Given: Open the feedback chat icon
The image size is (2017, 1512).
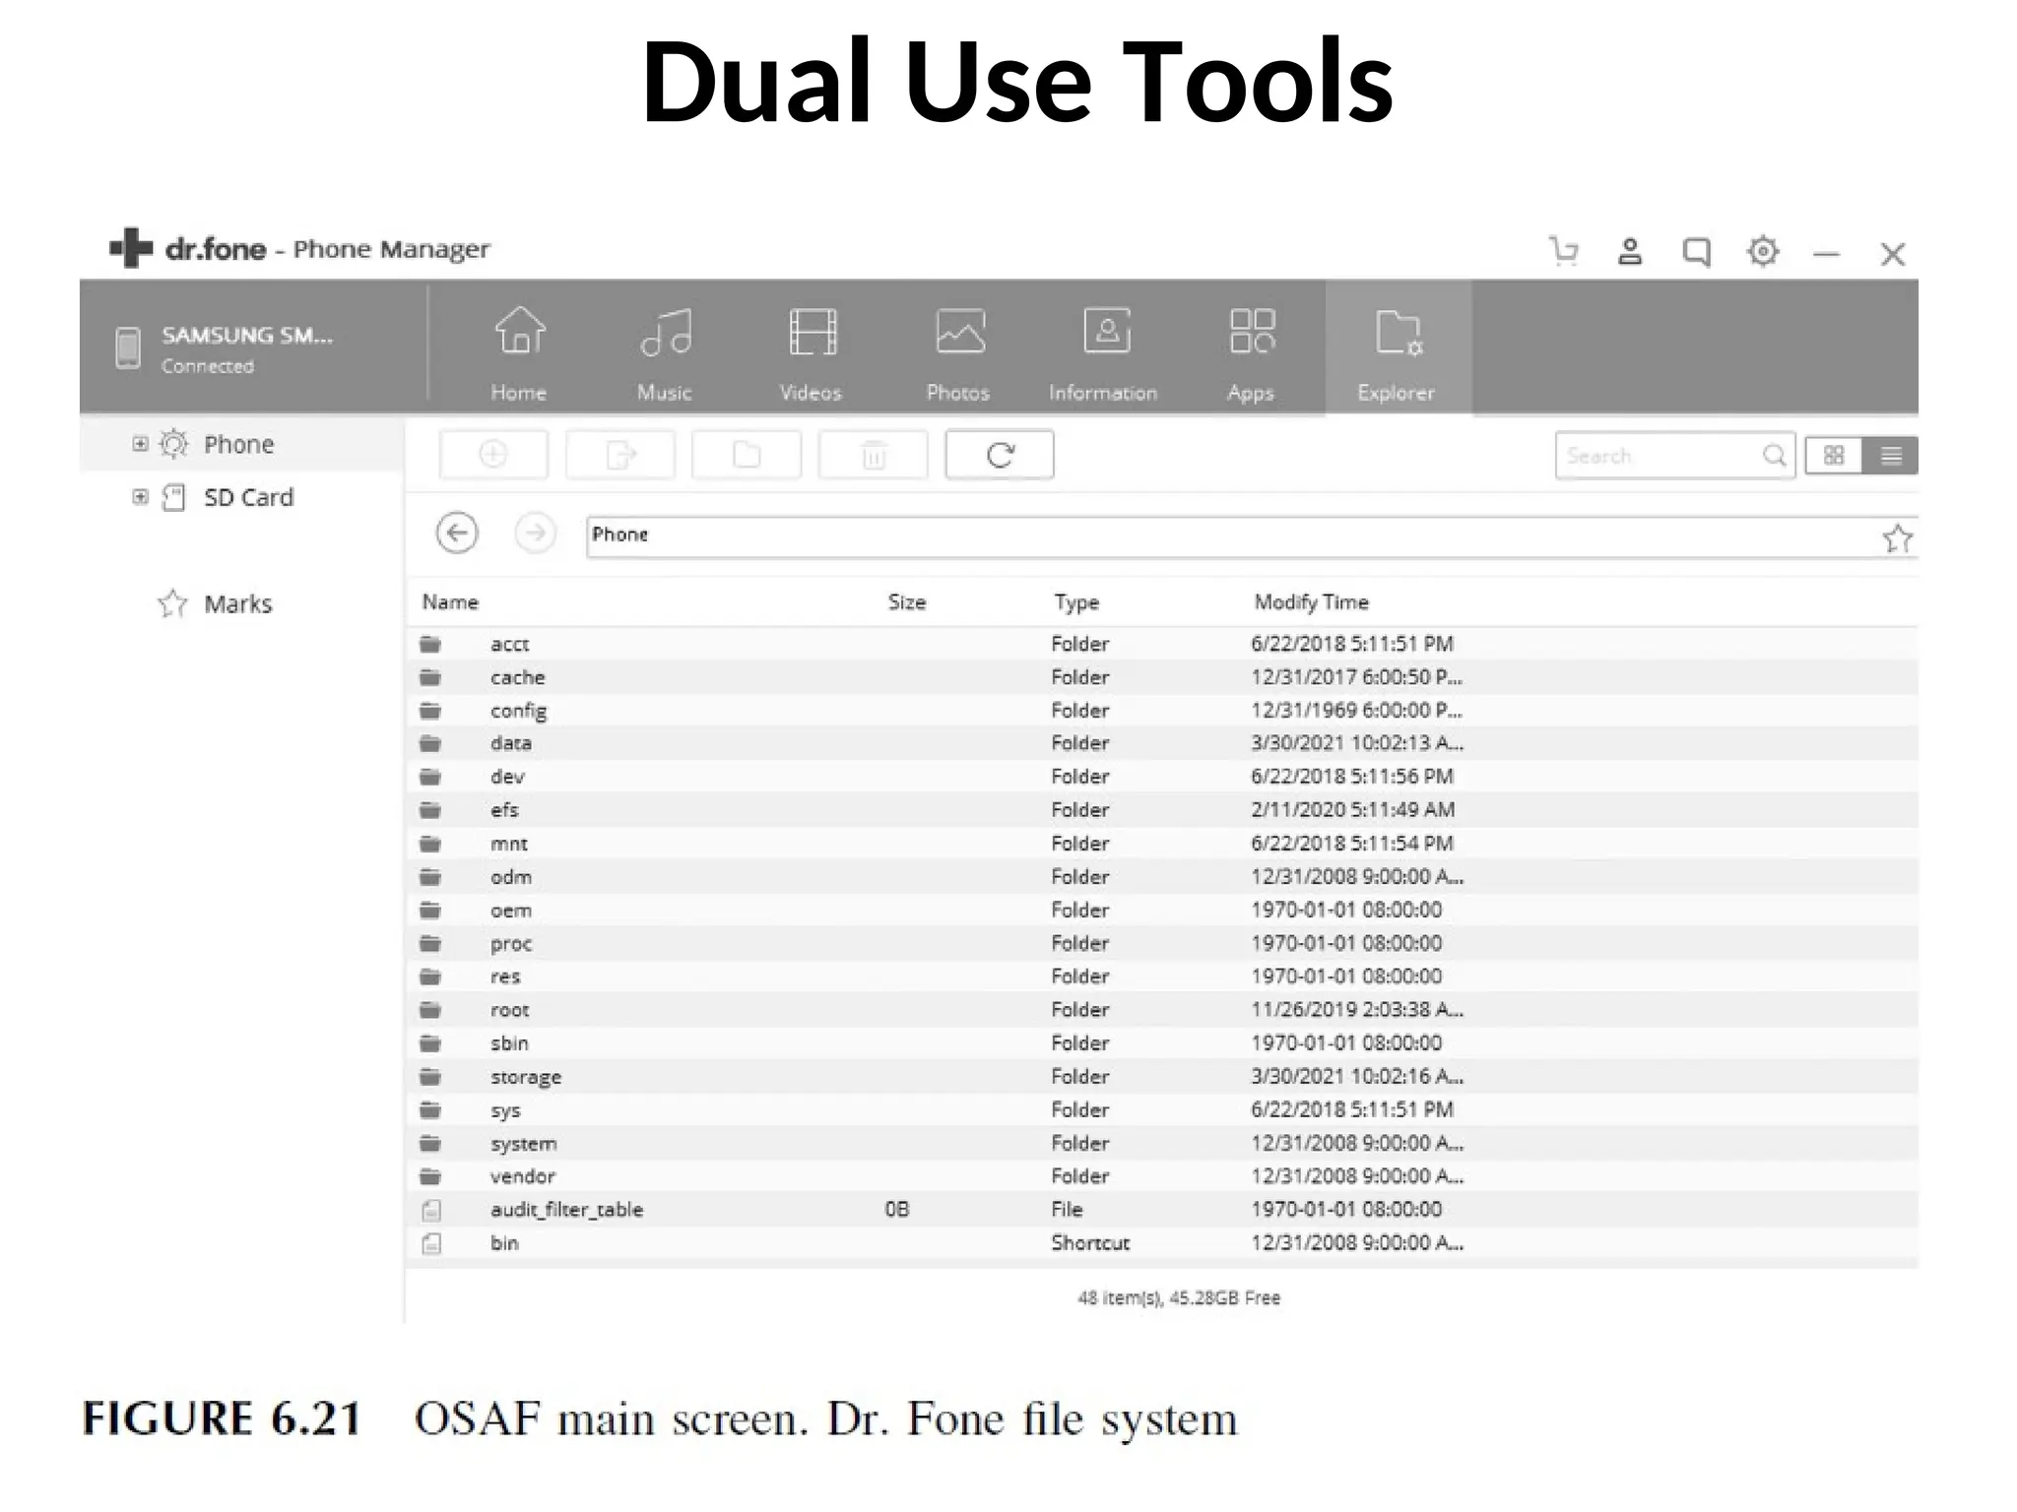Looking at the screenshot, I should (x=1696, y=252).
